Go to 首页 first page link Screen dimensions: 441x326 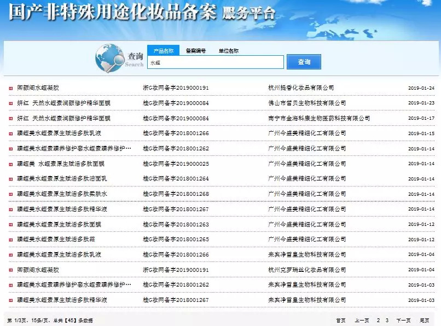coord(341,321)
